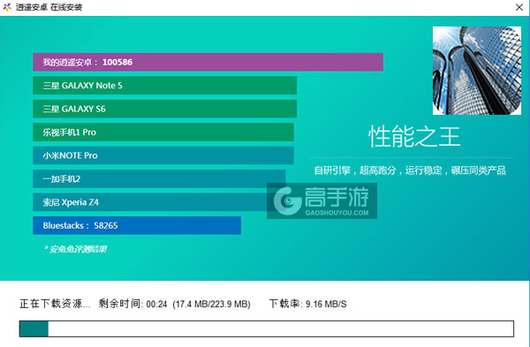This screenshot has height=347, width=530.
Task: Click the colorful app icon in title bar
Action: click(7, 7)
